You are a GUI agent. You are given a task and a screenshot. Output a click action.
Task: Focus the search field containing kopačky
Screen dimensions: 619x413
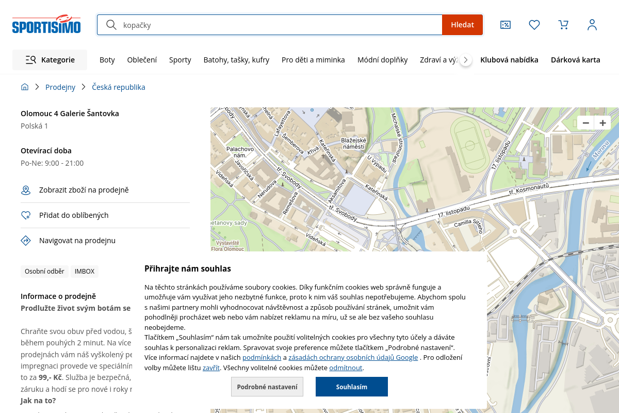coord(279,25)
